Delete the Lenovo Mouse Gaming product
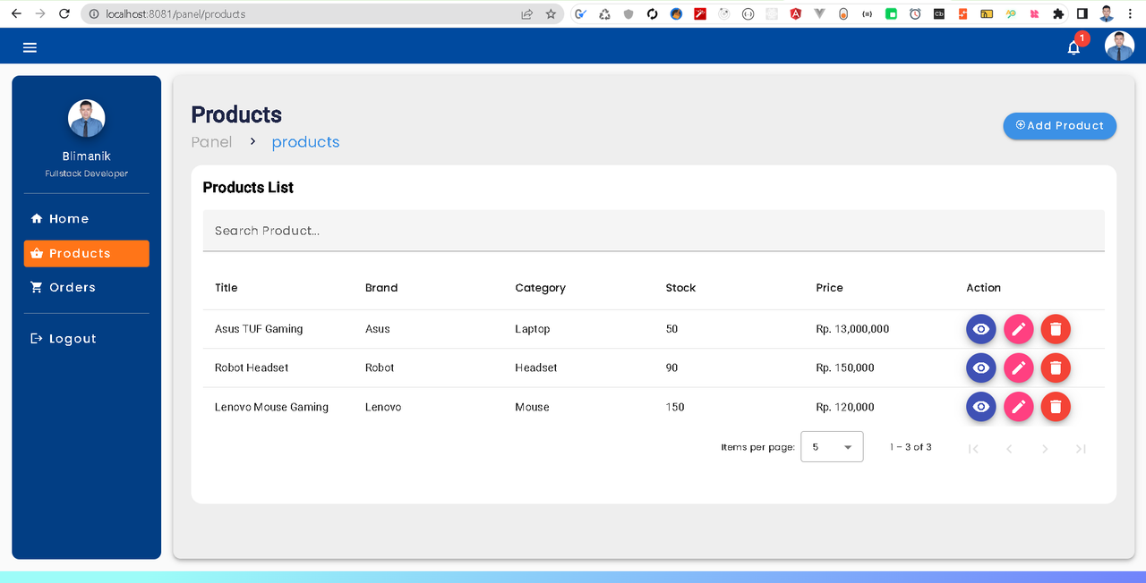 [x=1056, y=407]
